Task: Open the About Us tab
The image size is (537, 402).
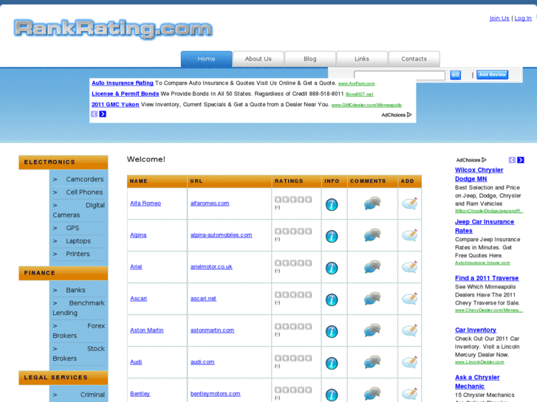Action: pos(259,59)
